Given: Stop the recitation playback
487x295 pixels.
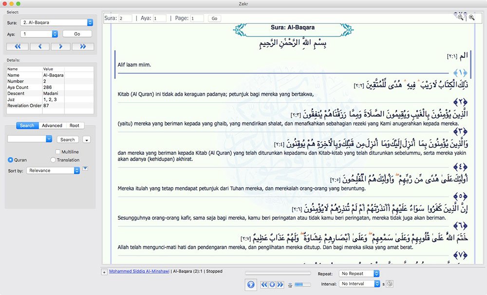Looking at the screenshot, I should [x=272, y=284].
